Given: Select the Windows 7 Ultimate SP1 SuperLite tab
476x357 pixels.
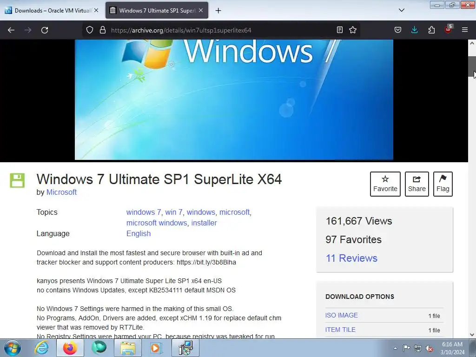Looking at the screenshot, I should [x=157, y=10].
